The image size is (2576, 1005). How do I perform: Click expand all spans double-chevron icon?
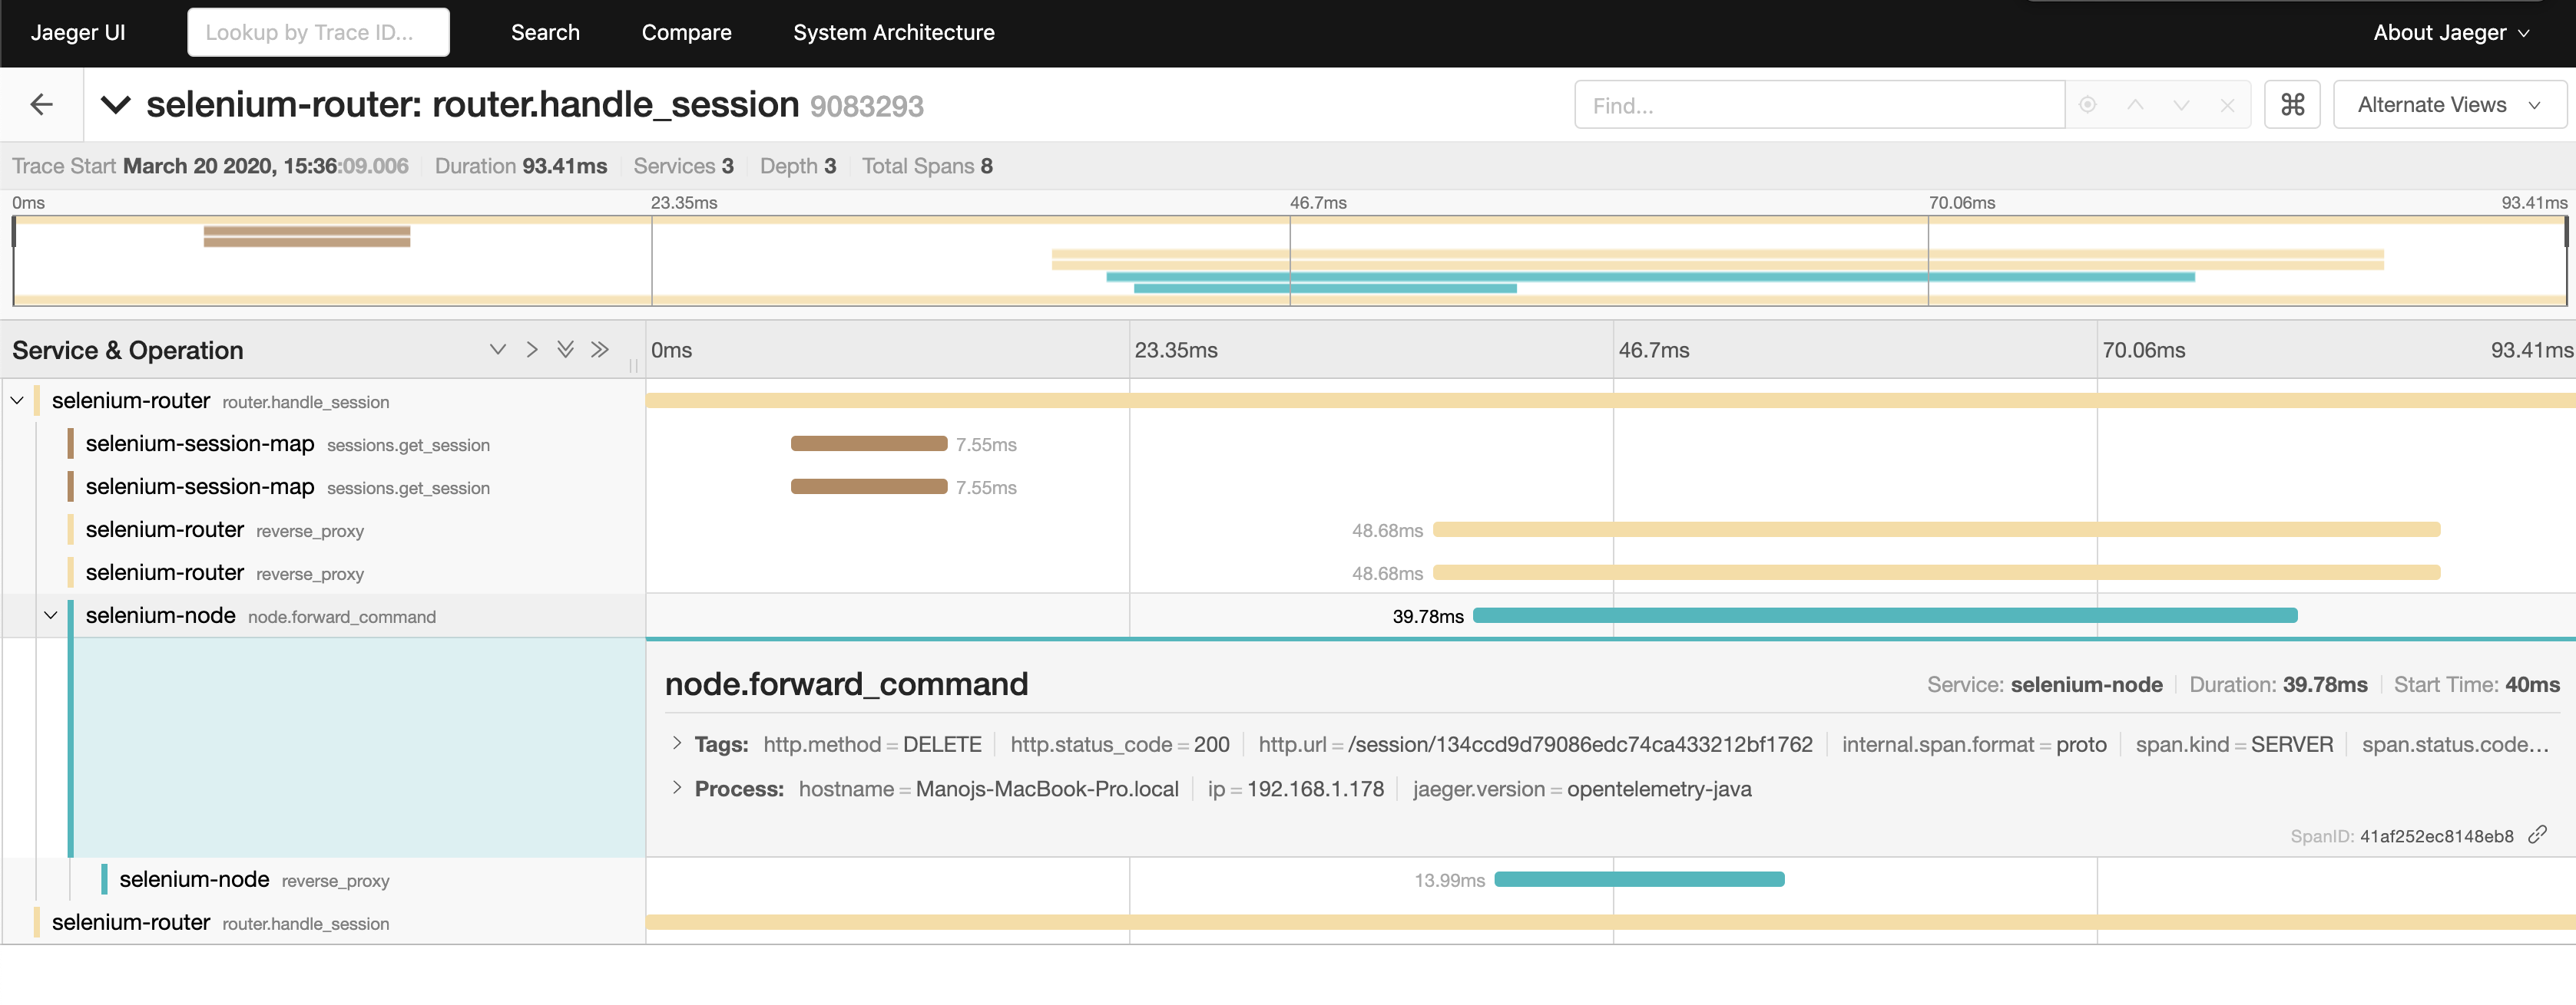[565, 348]
